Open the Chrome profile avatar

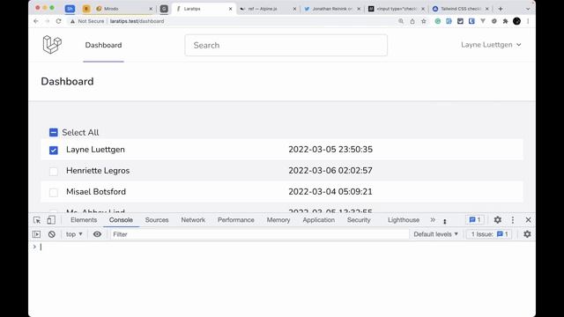pos(517,21)
